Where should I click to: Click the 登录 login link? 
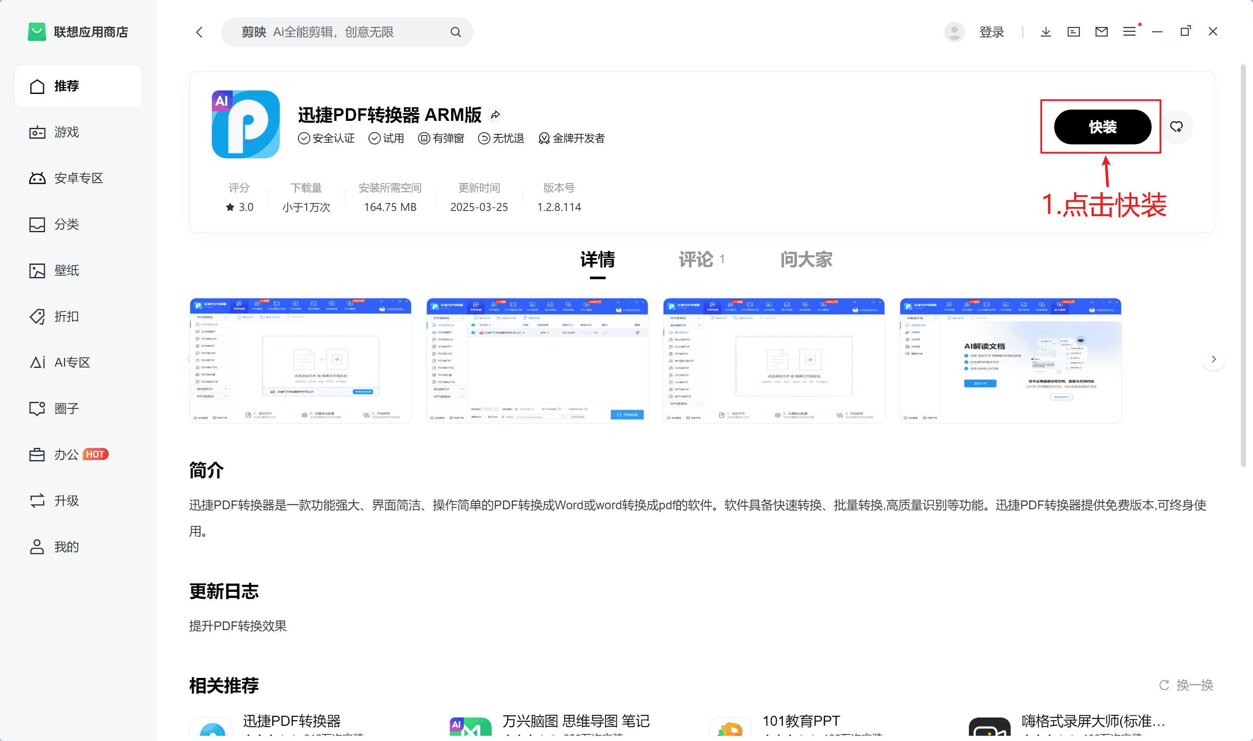click(992, 32)
